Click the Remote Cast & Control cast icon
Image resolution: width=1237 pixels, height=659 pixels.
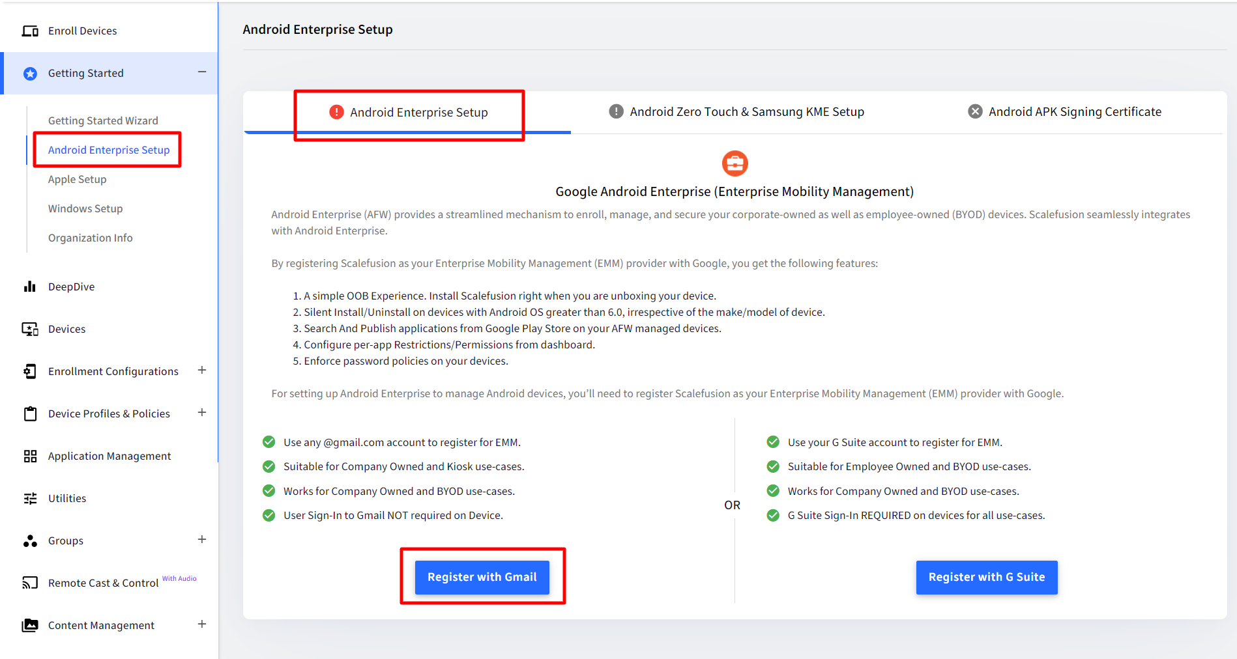click(30, 583)
